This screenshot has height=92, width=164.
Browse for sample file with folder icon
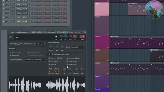[38, 44]
